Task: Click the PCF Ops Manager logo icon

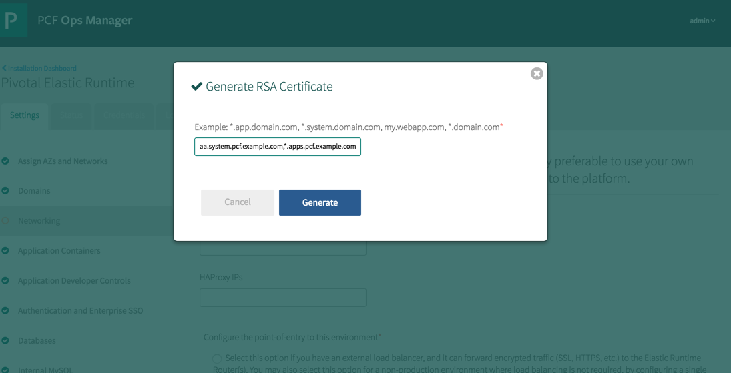Action: click(x=13, y=20)
